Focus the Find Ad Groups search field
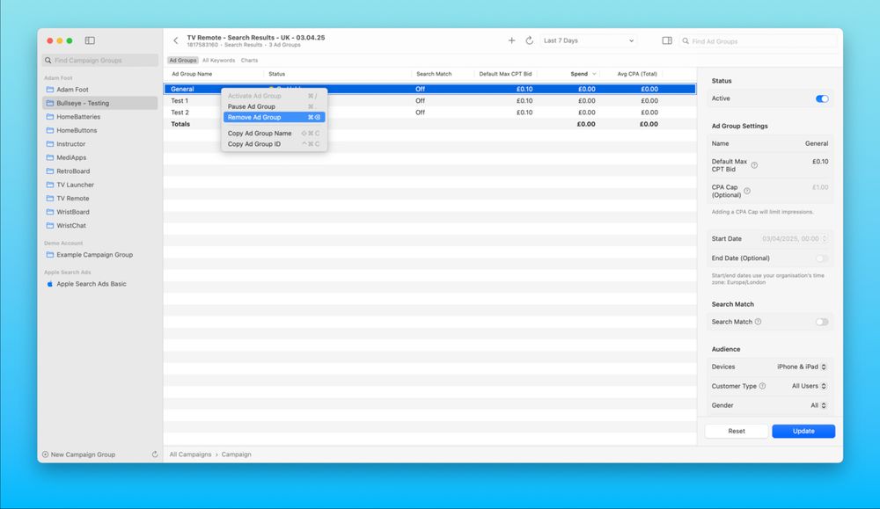Viewport: 880px width, 509px height. click(758, 41)
